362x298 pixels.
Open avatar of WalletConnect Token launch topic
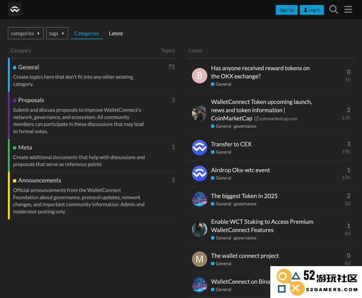pos(199,114)
